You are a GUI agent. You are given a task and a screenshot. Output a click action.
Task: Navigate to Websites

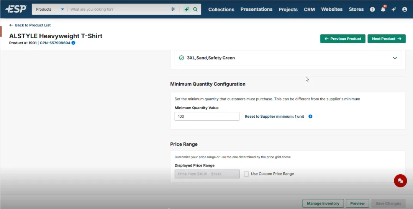click(332, 9)
